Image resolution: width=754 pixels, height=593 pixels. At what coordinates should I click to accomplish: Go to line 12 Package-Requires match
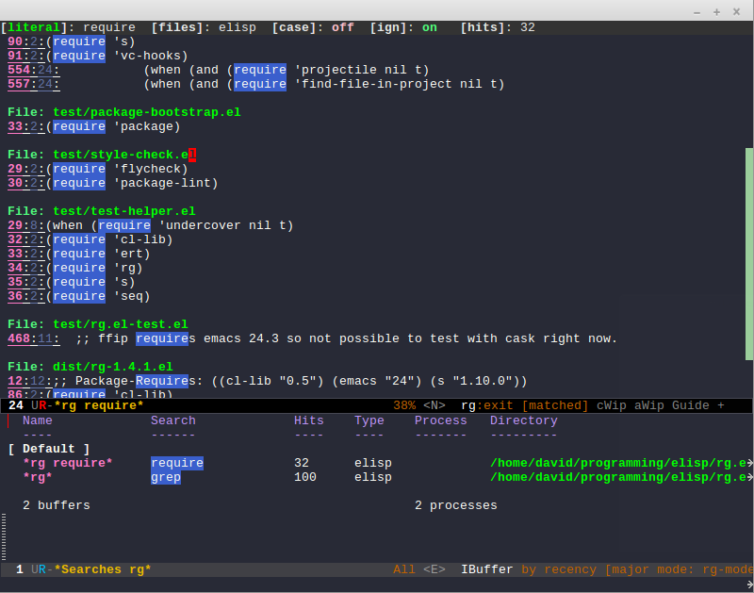[x=267, y=381]
